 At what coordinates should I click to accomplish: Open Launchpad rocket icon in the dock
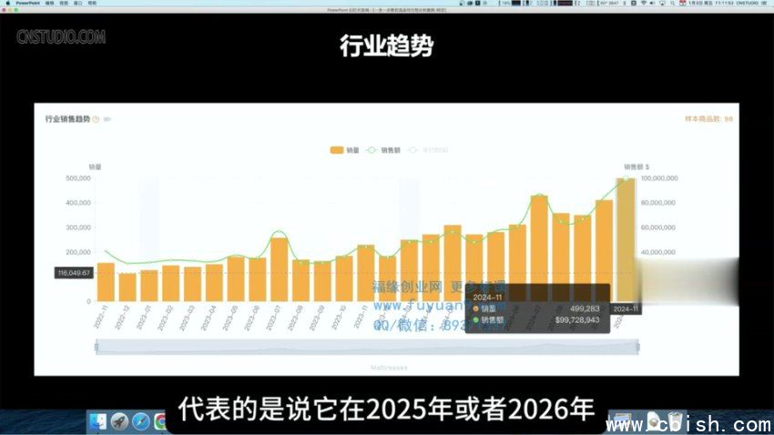[119, 421]
